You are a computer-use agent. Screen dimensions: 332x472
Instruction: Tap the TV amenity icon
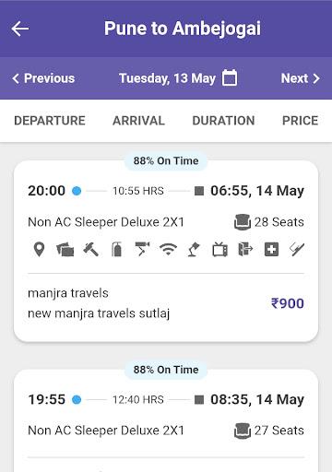pyautogui.click(x=219, y=249)
